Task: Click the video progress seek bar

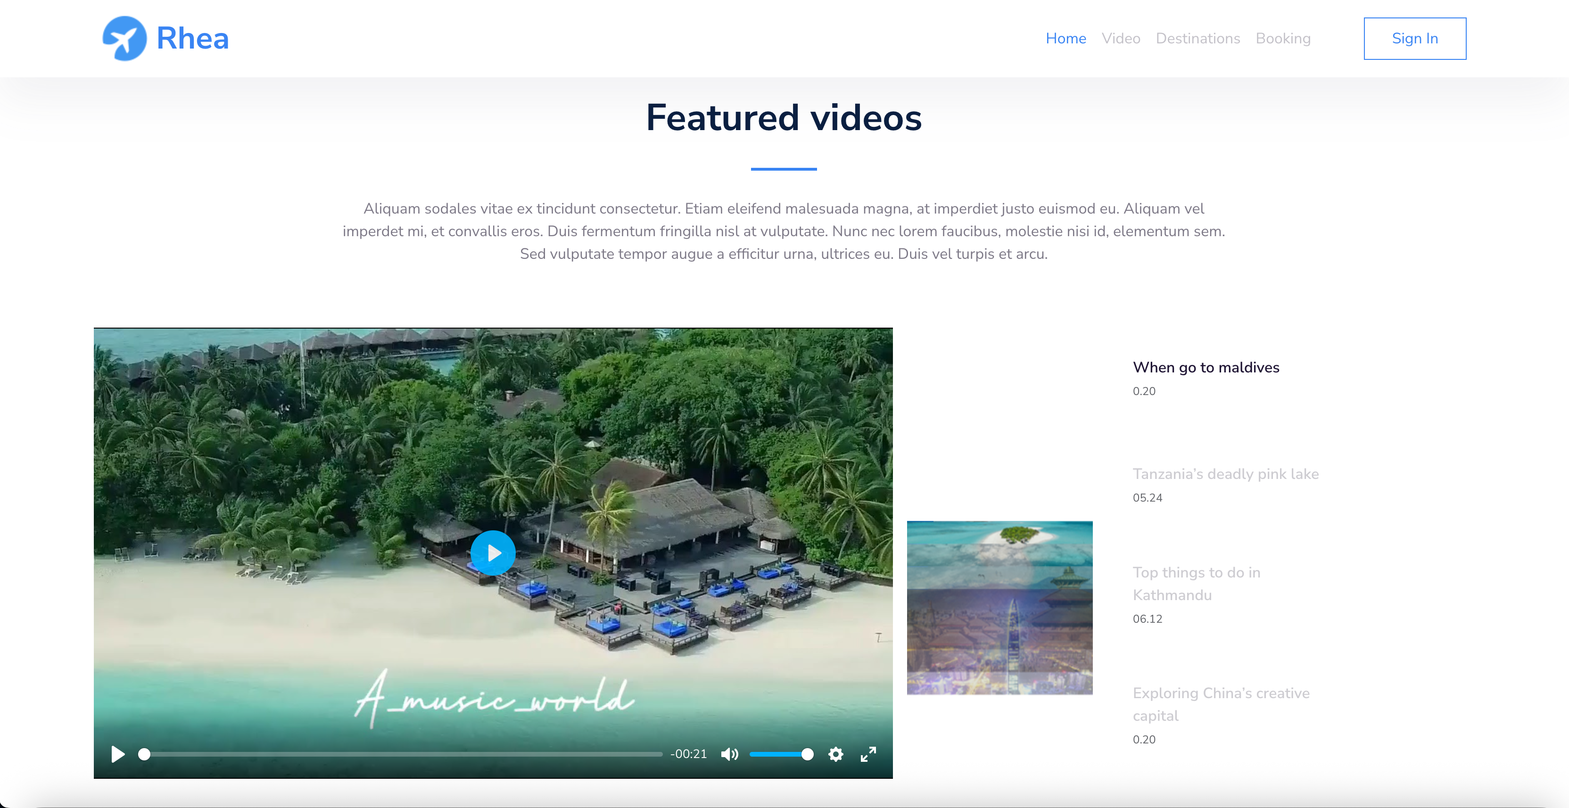Action: (x=402, y=754)
